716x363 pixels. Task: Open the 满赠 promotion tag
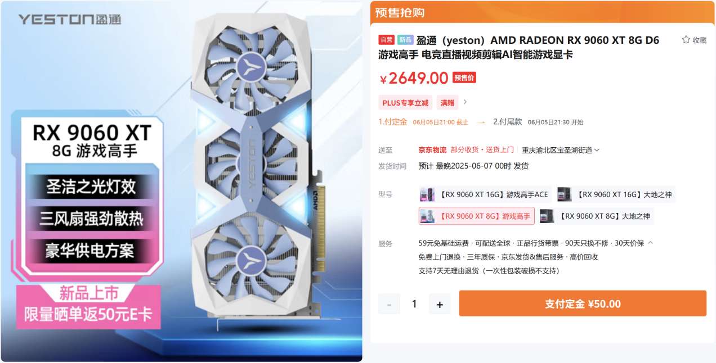(x=447, y=103)
